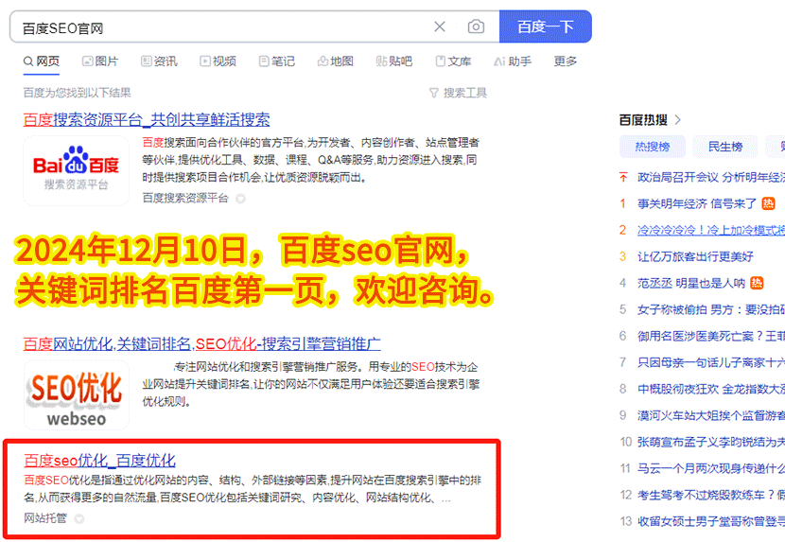
Task: Clear the search box with the X icon
Action: click(440, 26)
